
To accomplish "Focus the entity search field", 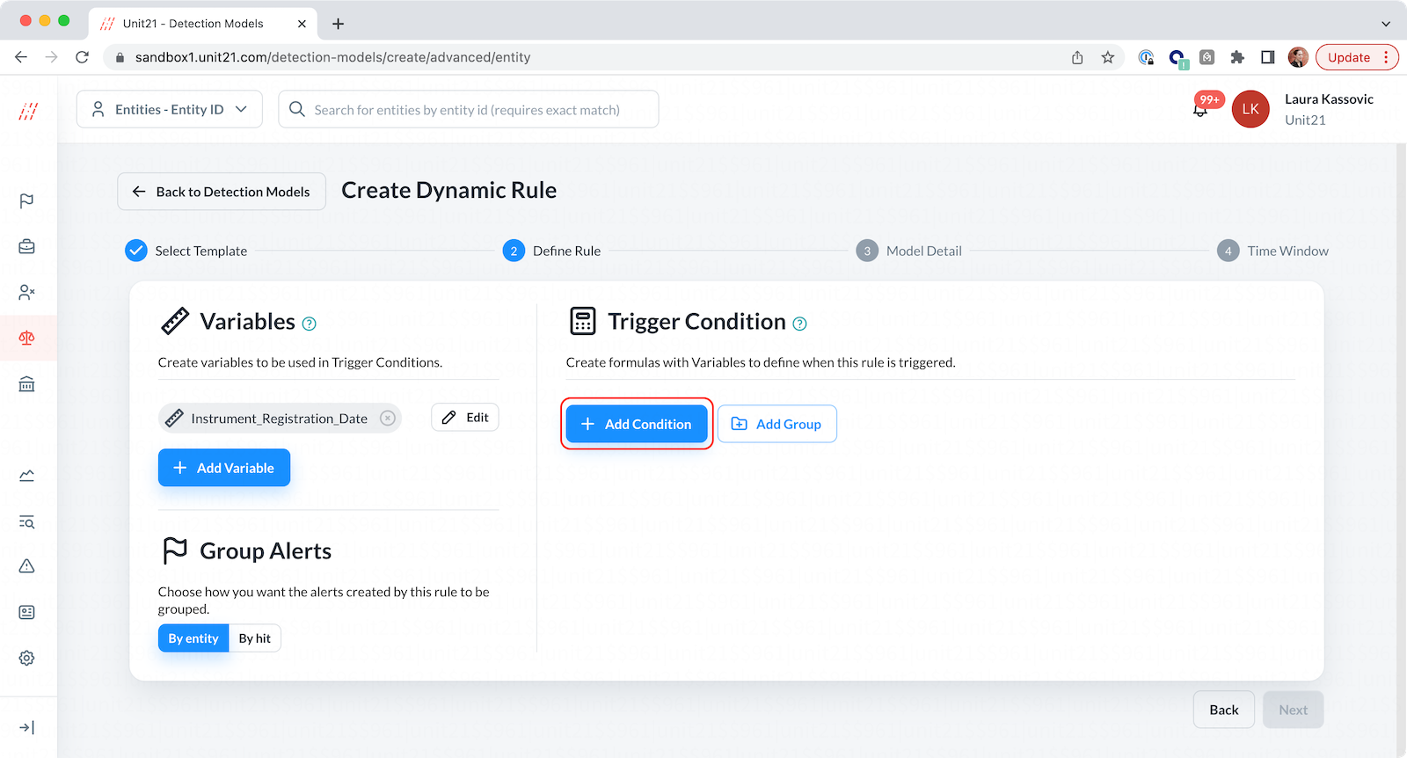I will coord(469,109).
